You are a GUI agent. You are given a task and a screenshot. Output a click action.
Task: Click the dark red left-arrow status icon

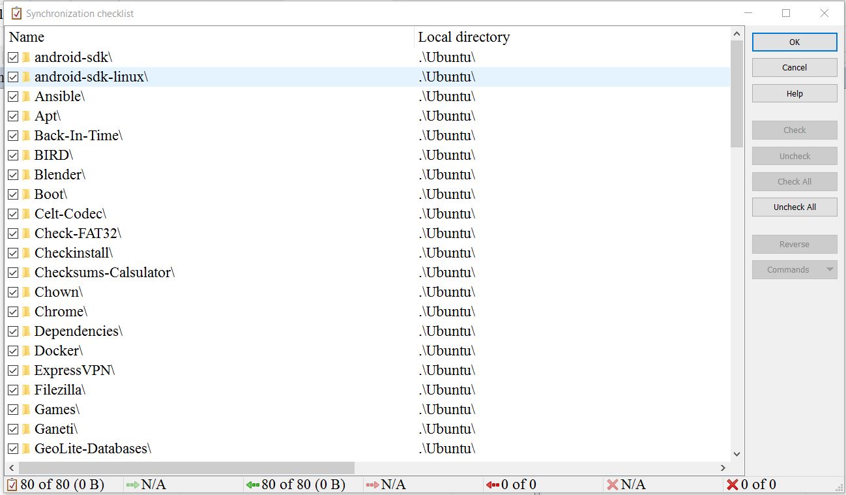[492, 485]
